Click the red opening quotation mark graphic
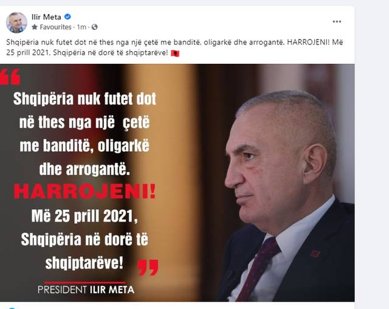Viewport: 389px width, 309px height. click(10, 77)
